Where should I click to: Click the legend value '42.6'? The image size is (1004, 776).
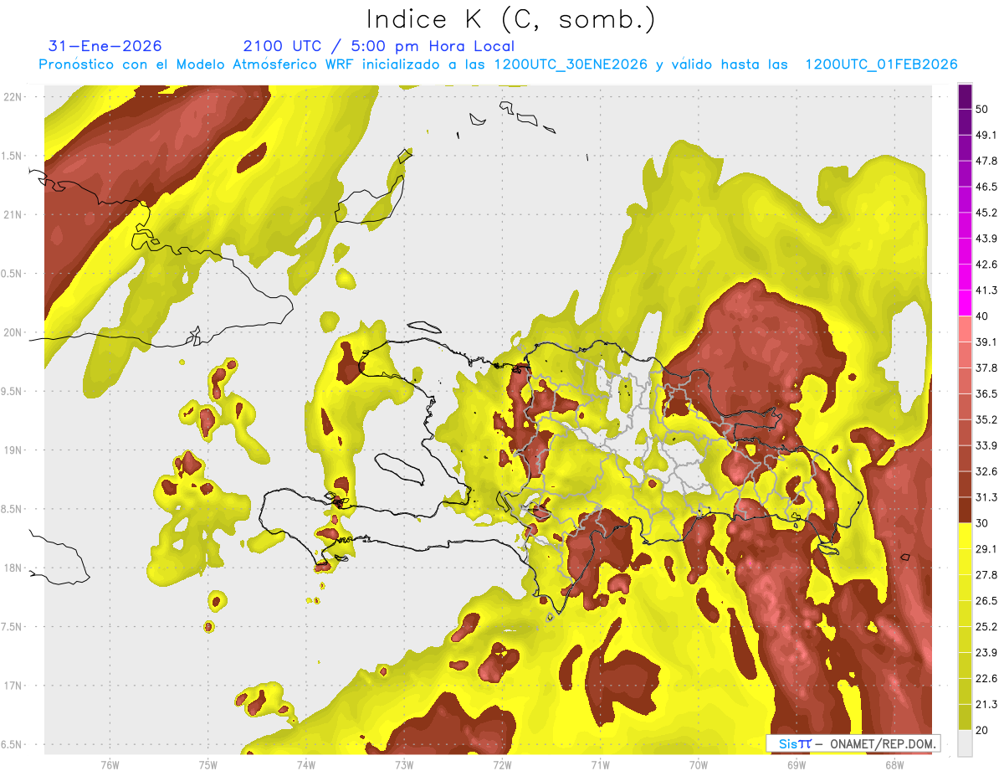(x=986, y=265)
